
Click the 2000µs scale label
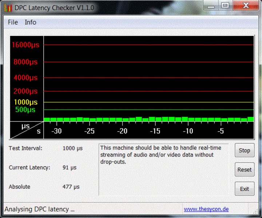tap(25, 91)
